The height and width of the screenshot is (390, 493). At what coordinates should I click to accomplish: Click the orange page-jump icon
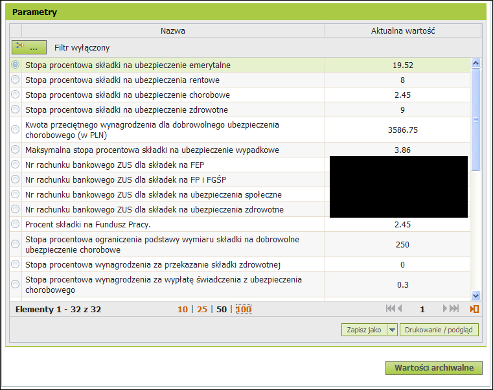click(x=474, y=309)
